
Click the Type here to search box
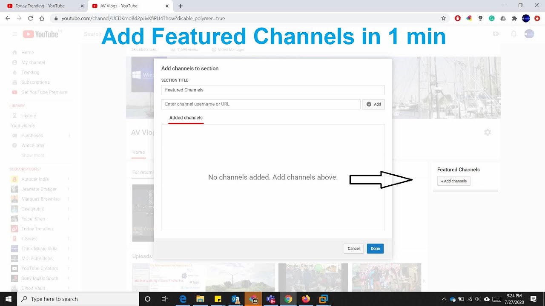coord(78,299)
